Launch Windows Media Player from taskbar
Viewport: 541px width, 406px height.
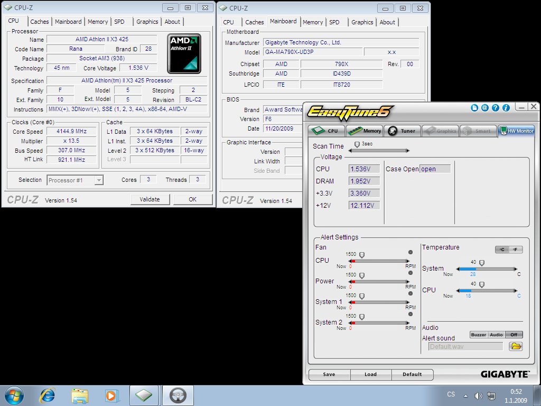click(x=111, y=395)
